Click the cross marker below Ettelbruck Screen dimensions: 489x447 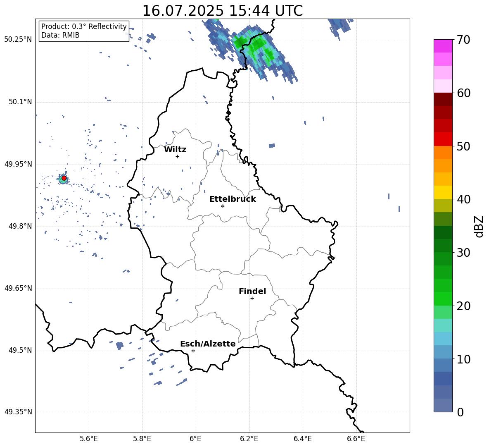click(223, 206)
